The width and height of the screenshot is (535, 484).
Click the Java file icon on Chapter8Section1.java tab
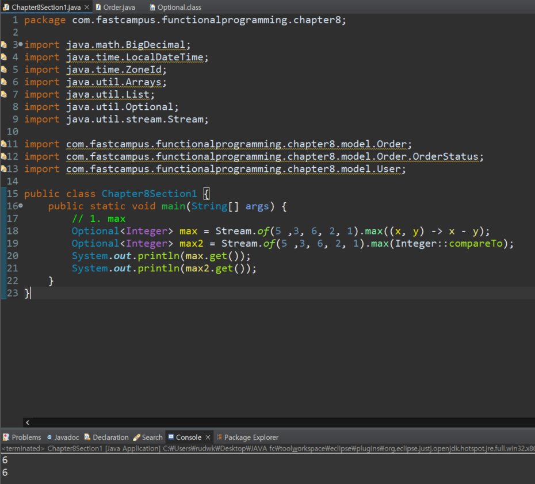(x=6, y=7)
